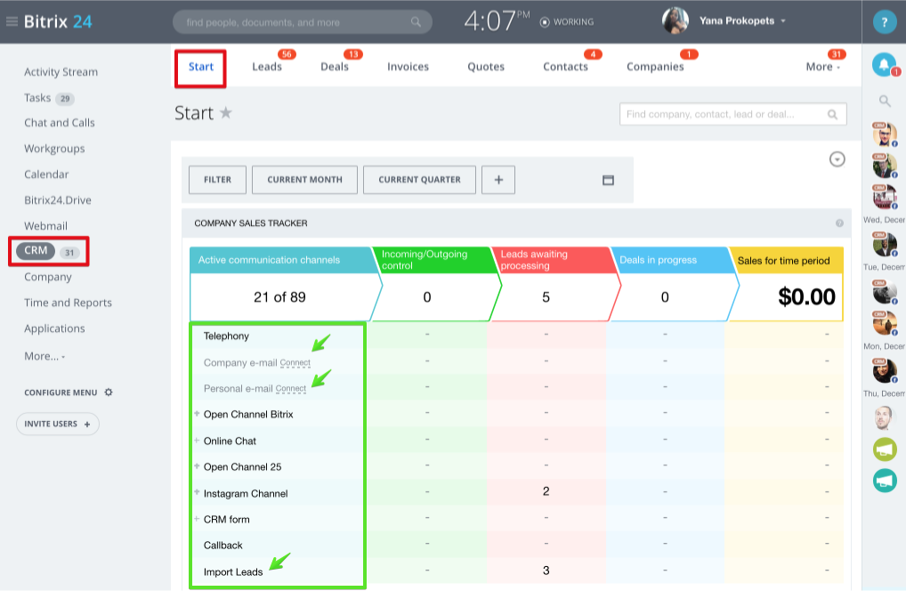
Task: Expand the Online Chat row
Action: click(x=197, y=441)
